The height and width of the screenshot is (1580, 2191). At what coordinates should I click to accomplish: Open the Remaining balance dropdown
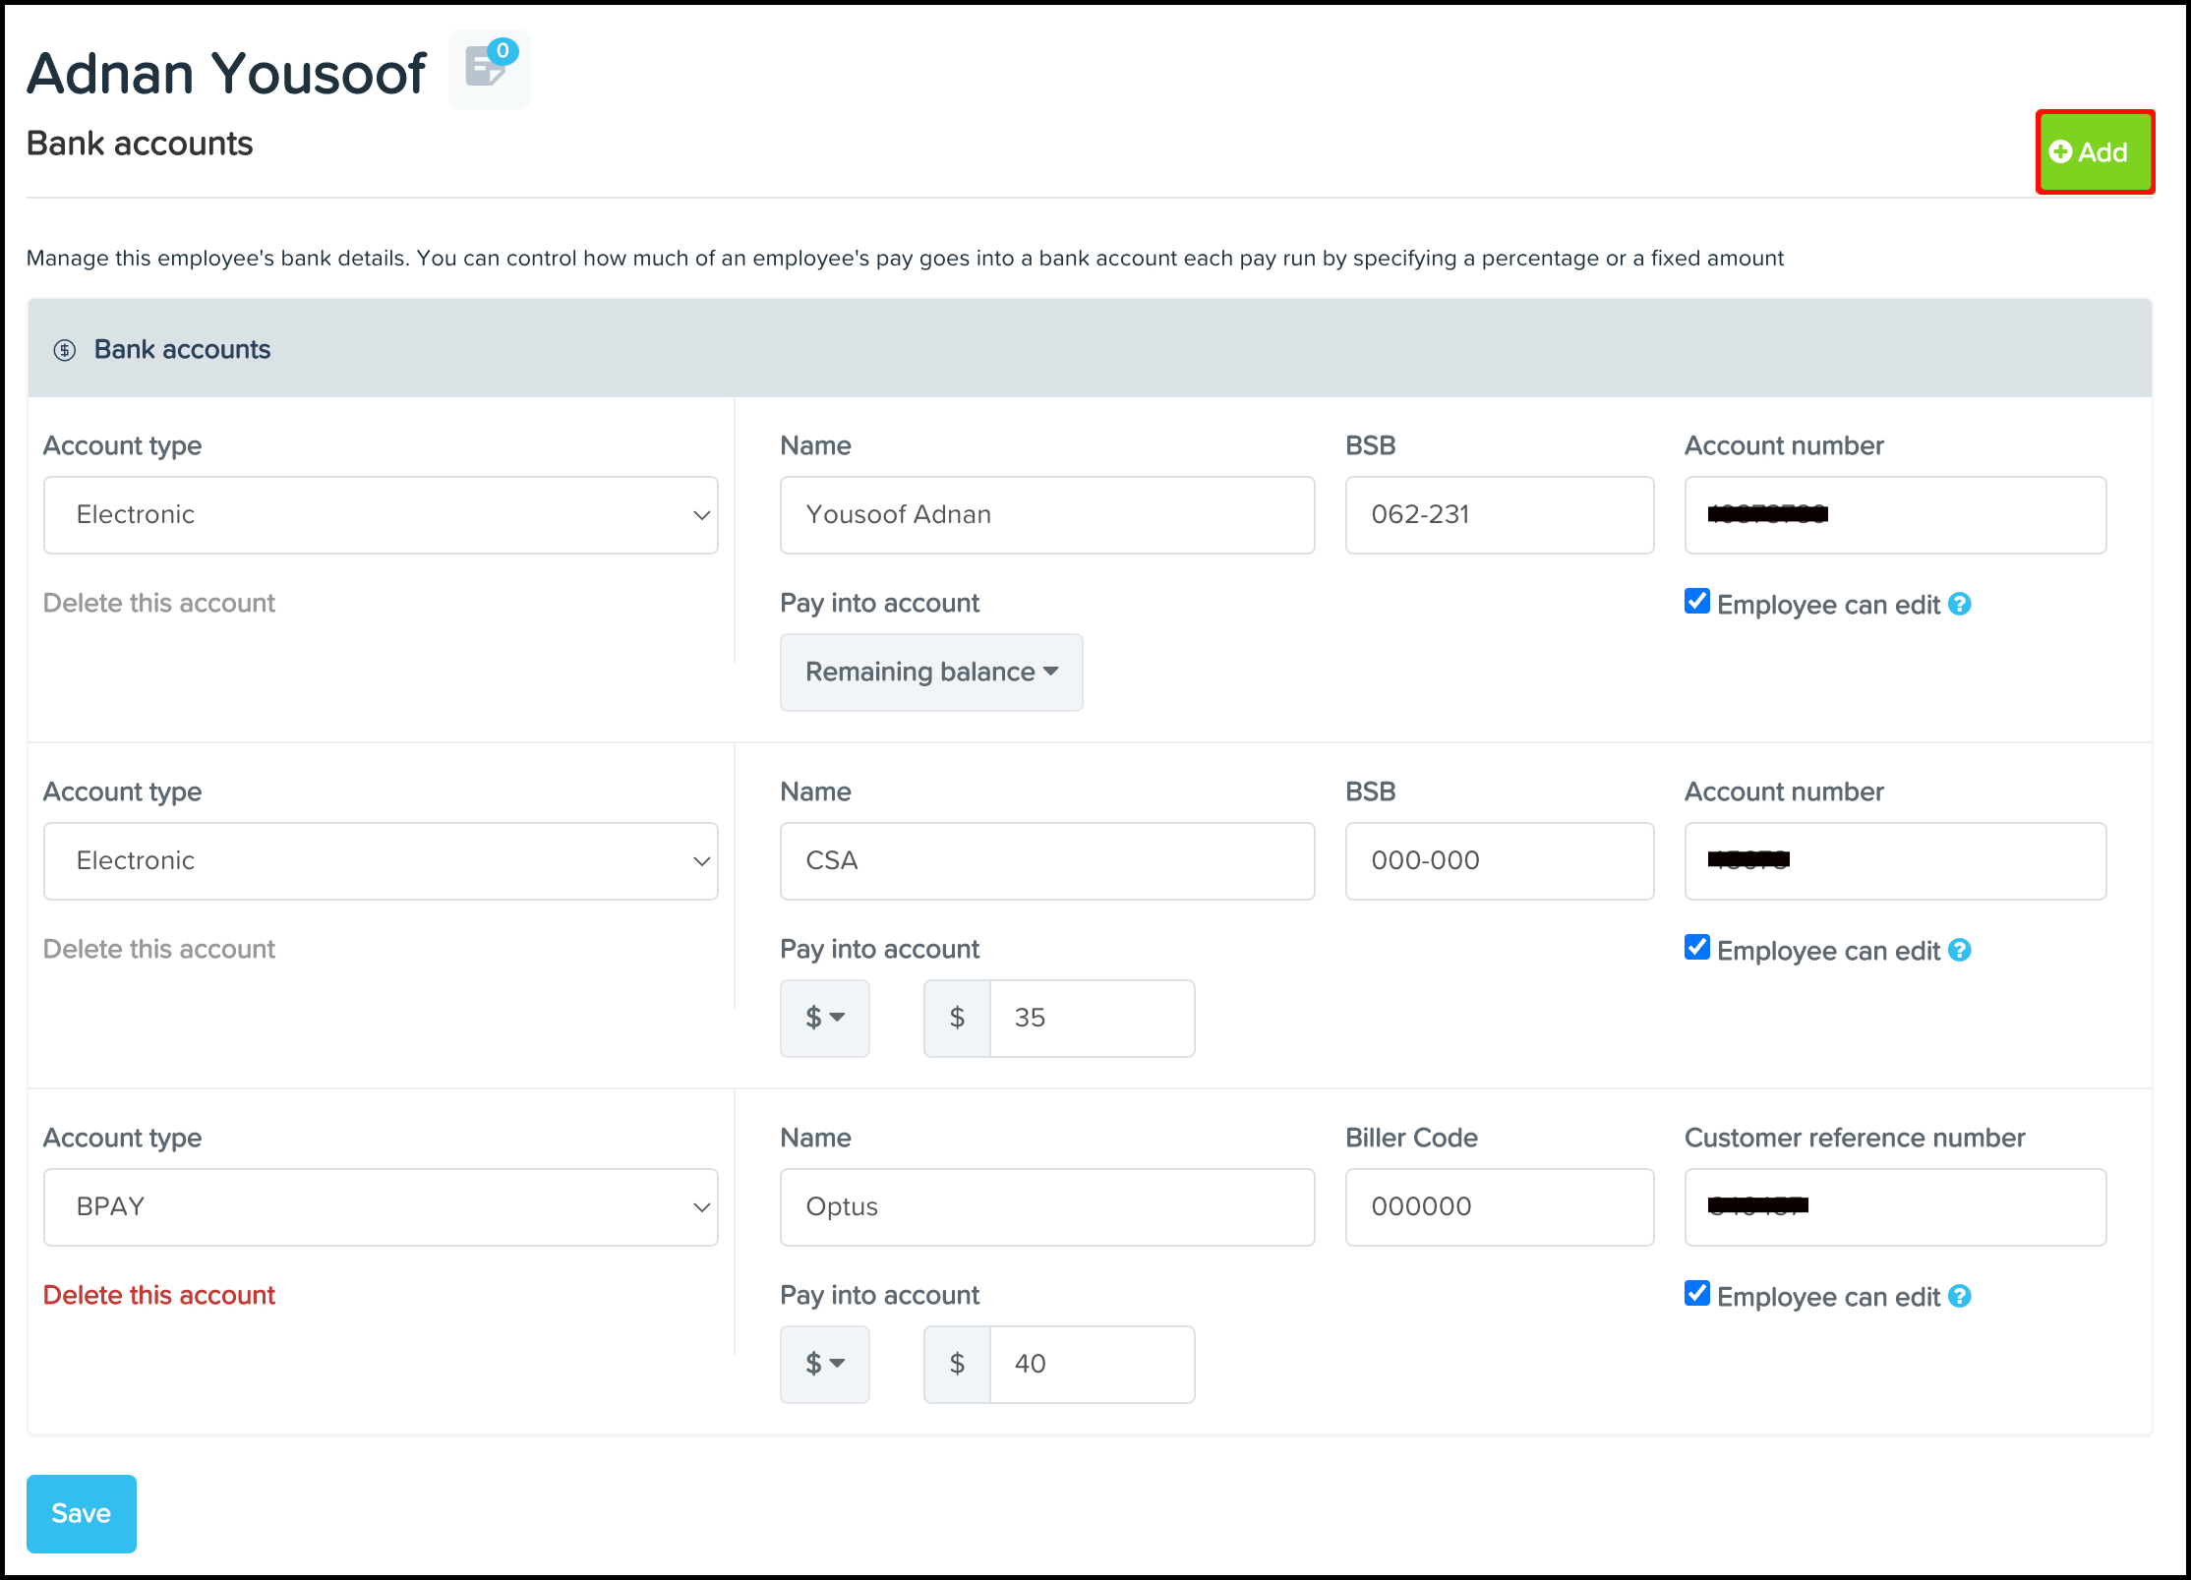click(930, 673)
